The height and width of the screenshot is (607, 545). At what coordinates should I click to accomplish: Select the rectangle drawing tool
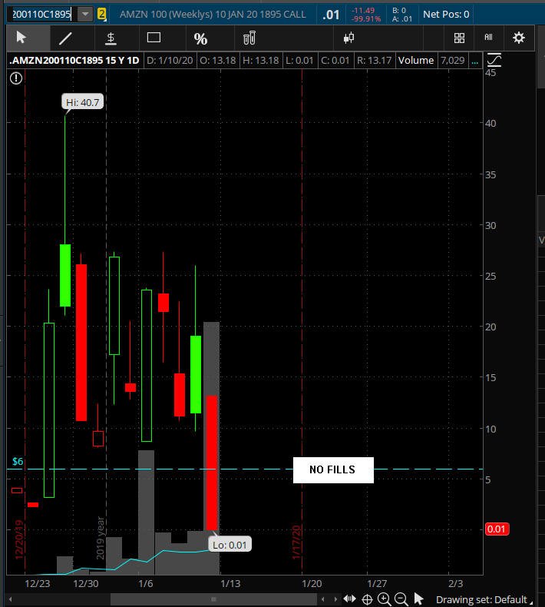coord(154,38)
